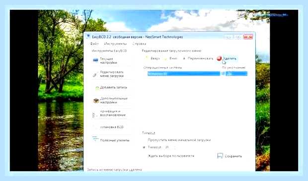Image resolution: width=308 pixels, height=181 pixels.
Task: Click the Timeout seconds value field
Action: pyautogui.click(x=168, y=147)
